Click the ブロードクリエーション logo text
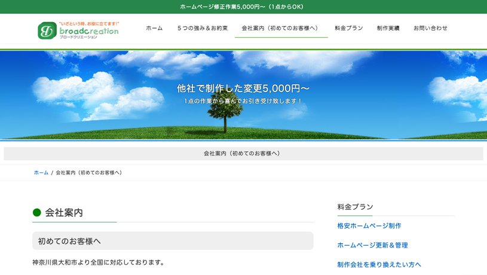487x275 pixels. [x=78, y=37]
